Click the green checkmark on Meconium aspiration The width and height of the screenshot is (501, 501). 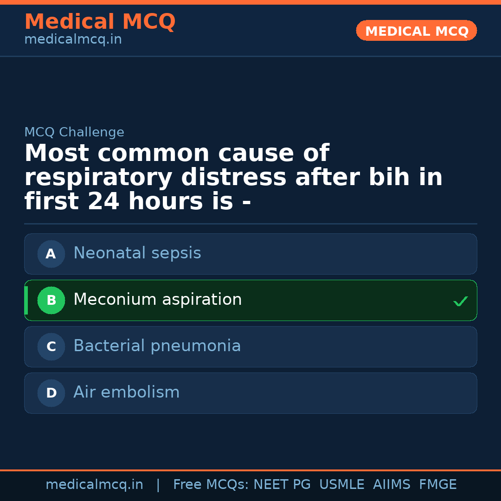pyautogui.click(x=460, y=301)
